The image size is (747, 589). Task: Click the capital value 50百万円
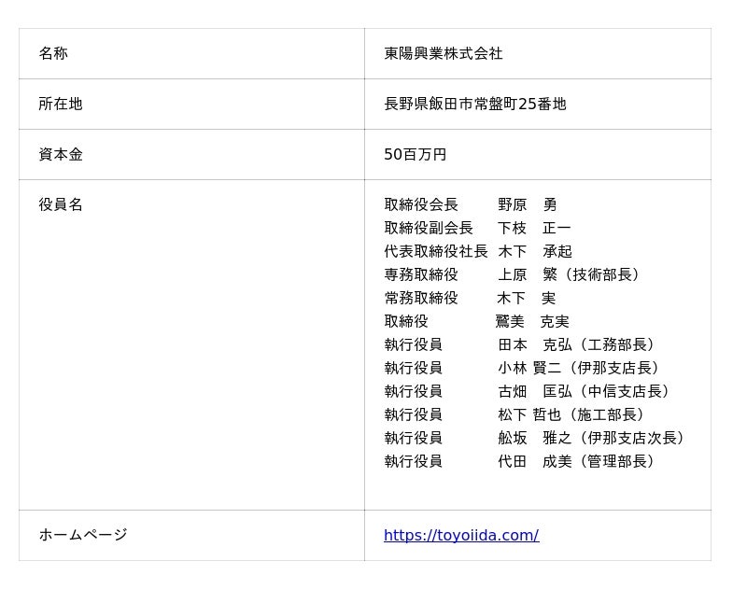point(415,154)
